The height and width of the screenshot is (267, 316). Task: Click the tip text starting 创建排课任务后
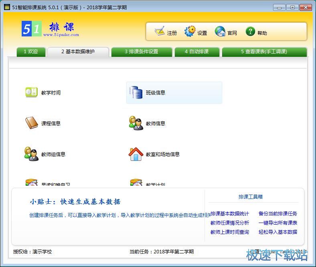click(120, 215)
